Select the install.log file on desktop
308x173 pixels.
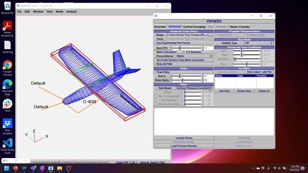[8, 47]
